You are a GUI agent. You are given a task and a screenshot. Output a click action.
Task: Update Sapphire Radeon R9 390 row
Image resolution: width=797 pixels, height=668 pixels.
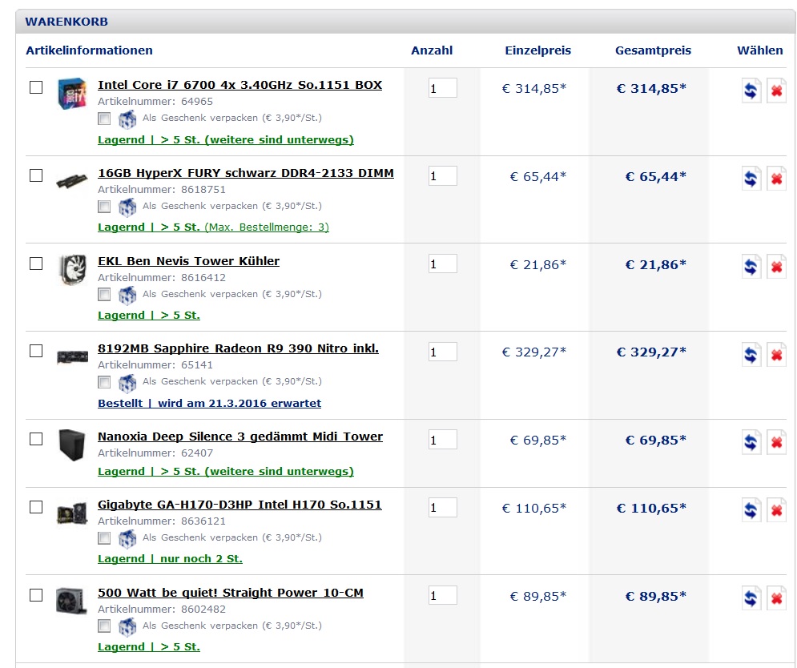(751, 354)
